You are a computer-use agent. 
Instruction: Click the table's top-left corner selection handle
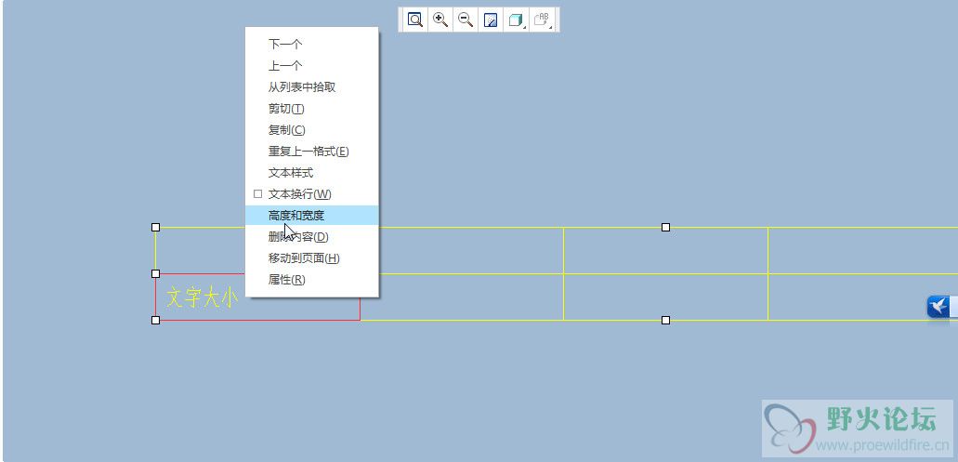click(156, 228)
